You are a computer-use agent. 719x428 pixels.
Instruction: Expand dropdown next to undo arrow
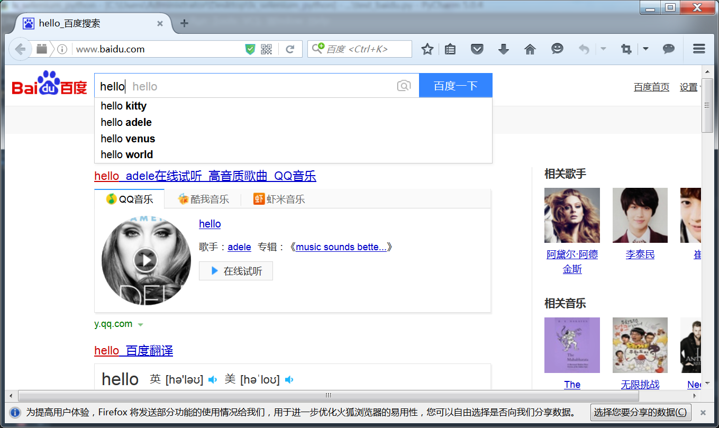click(603, 49)
